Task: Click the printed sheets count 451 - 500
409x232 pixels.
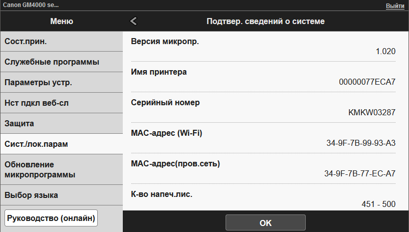Action: point(378,204)
